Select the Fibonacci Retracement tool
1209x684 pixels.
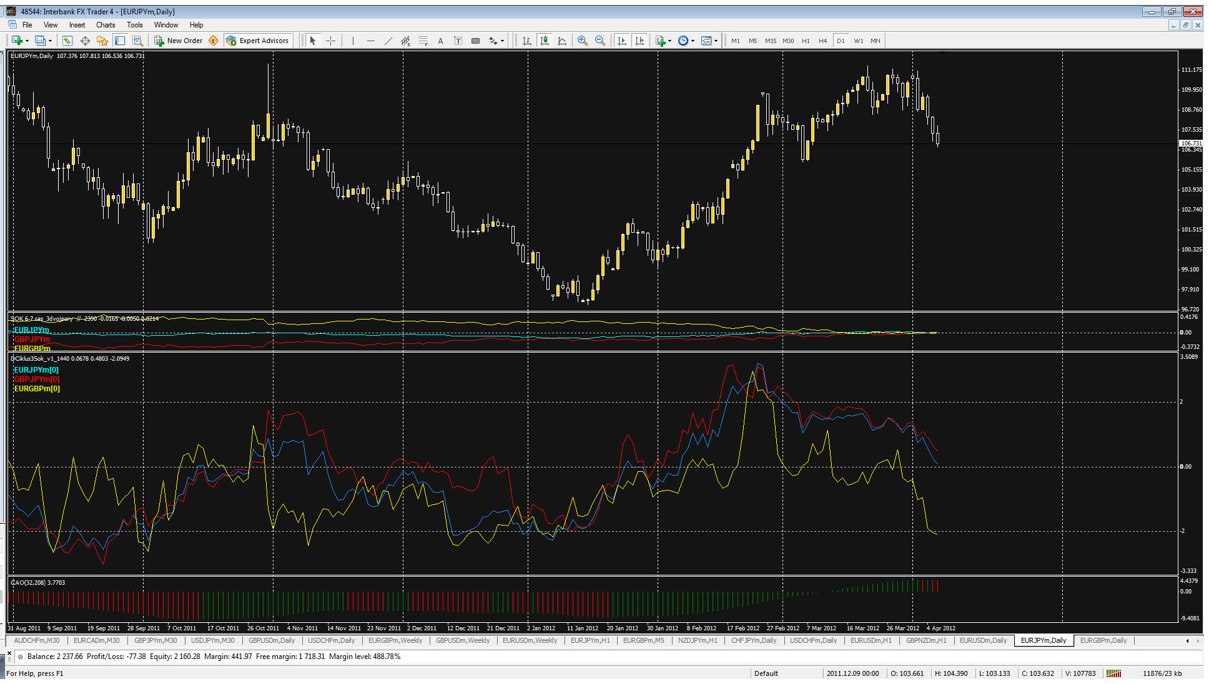point(423,41)
